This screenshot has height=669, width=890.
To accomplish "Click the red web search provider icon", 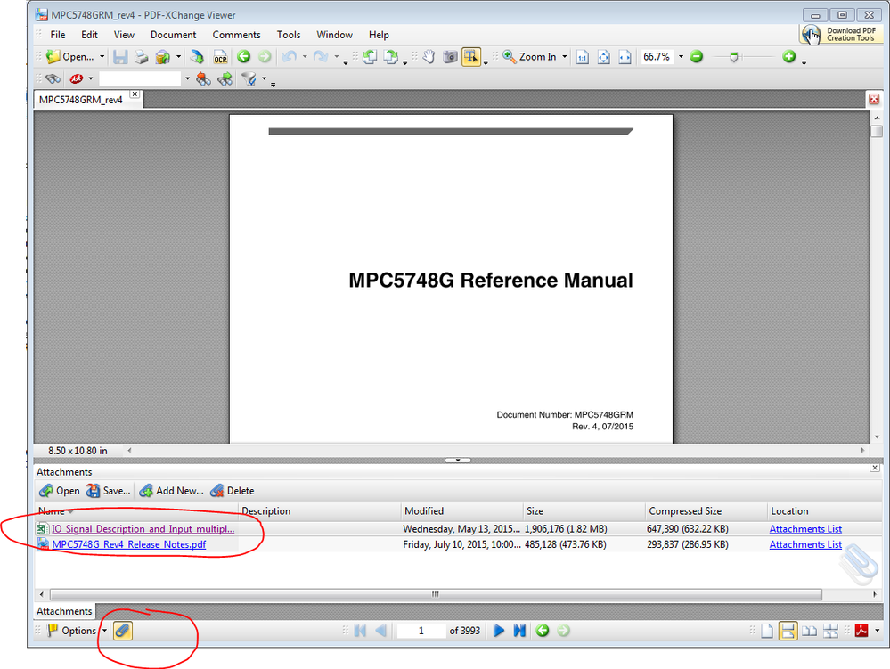I will click(x=76, y=79).
